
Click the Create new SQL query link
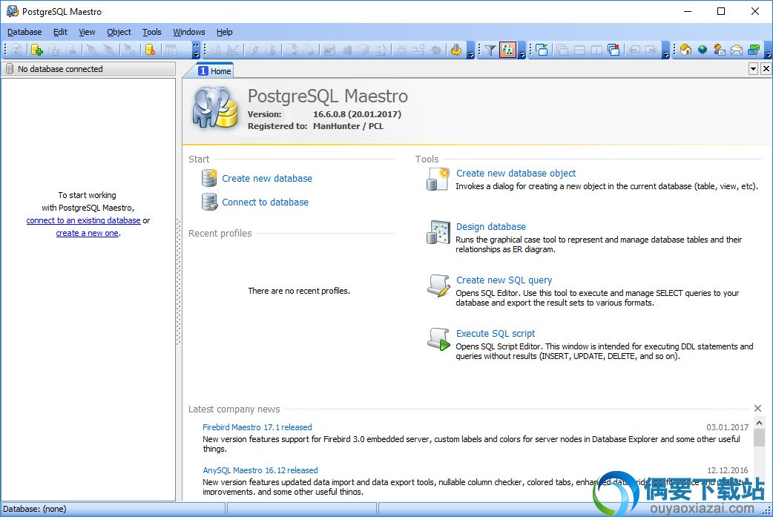click(x=504, y=280)
